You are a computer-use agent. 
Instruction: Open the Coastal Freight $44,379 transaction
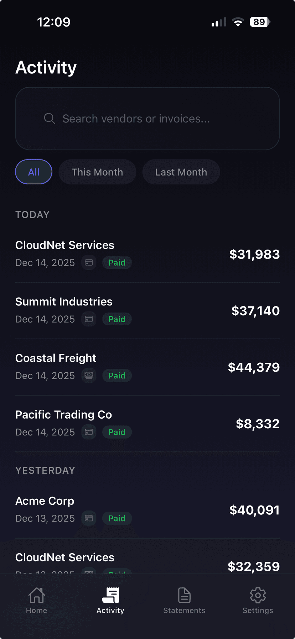[x=147, y=367]
